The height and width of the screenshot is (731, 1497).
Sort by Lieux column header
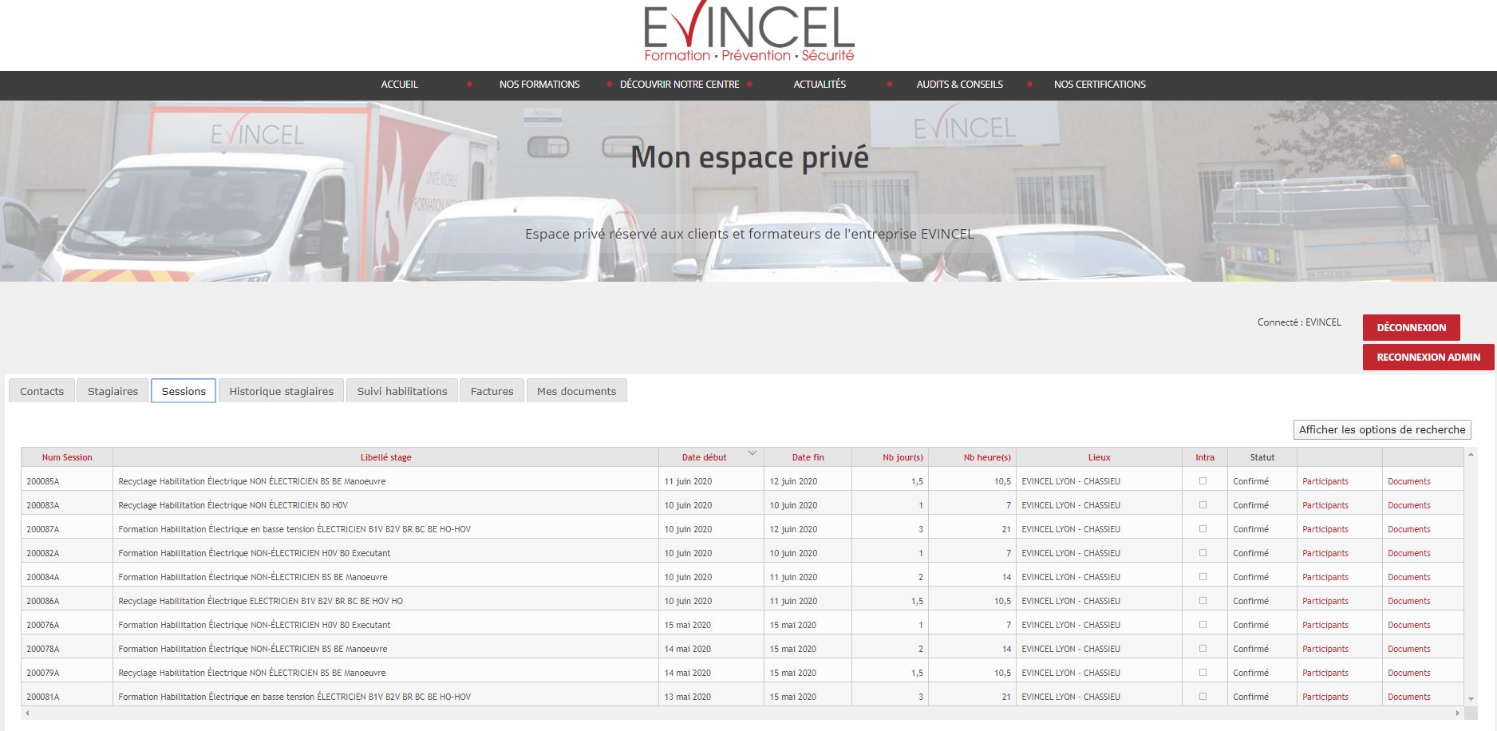point(1099,457)
